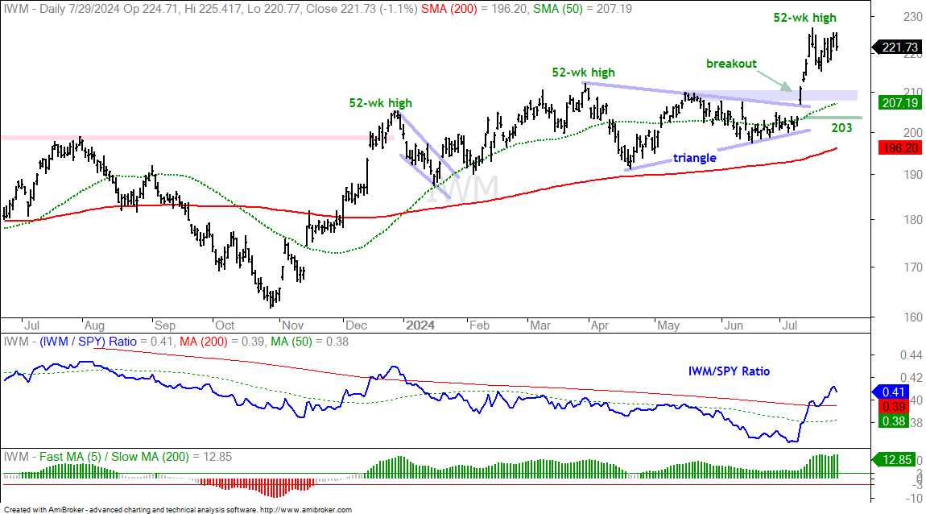This screenshot has height=514, width=926.
Task: Click the 'Feb' month label on date axis
Action: (x=480, y=325)
